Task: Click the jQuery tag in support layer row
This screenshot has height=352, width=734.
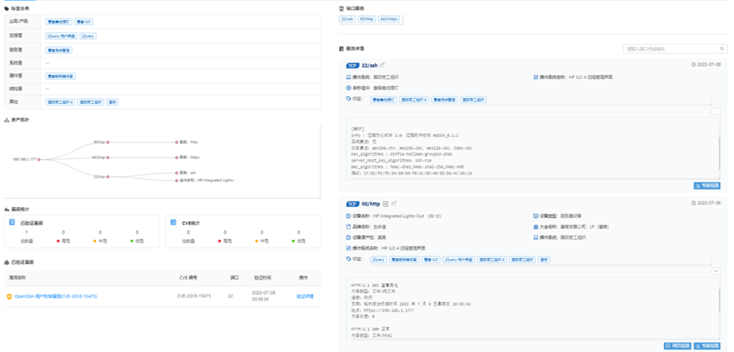Action: (87, 36)
